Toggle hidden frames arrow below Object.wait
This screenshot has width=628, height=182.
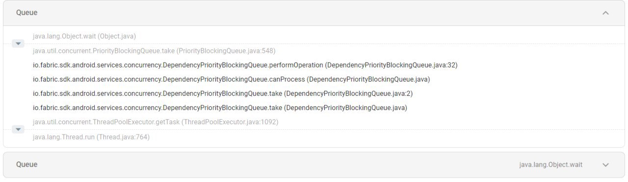18,44
